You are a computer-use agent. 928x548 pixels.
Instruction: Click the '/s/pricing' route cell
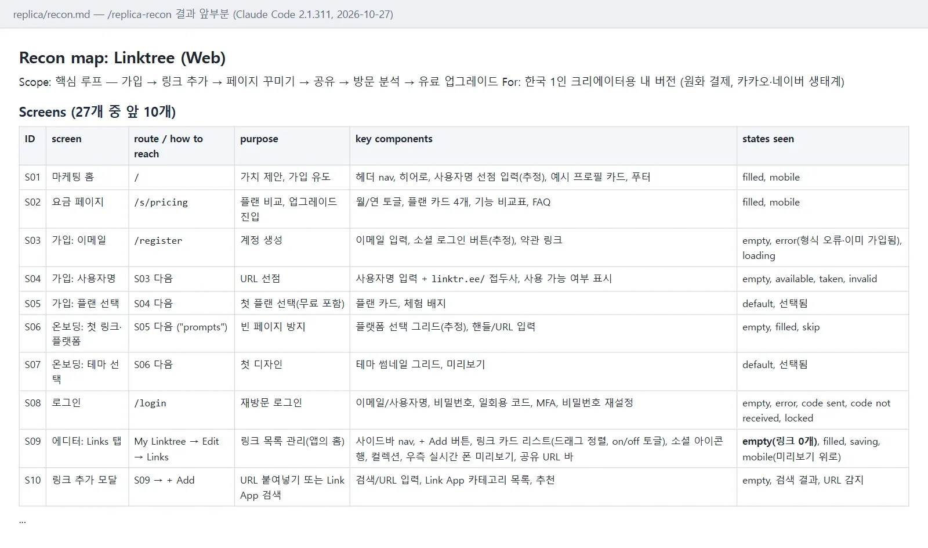pos(182,209)
